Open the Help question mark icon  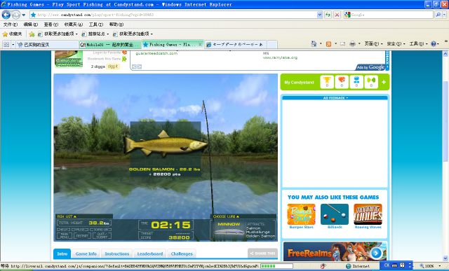(434, 43)
